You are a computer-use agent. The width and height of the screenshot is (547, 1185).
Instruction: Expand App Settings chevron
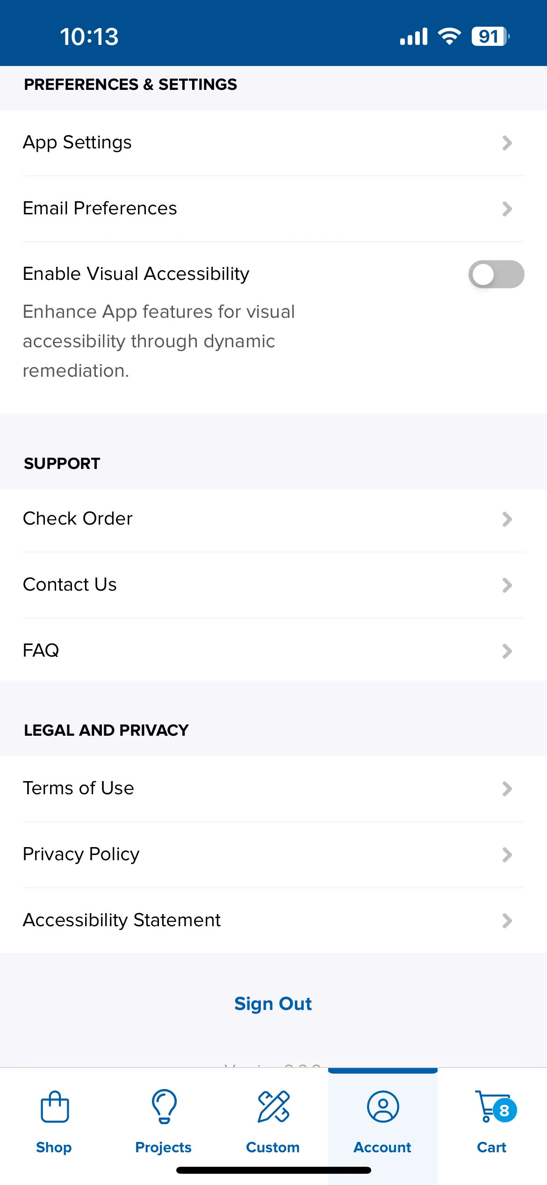click(507, 143)
